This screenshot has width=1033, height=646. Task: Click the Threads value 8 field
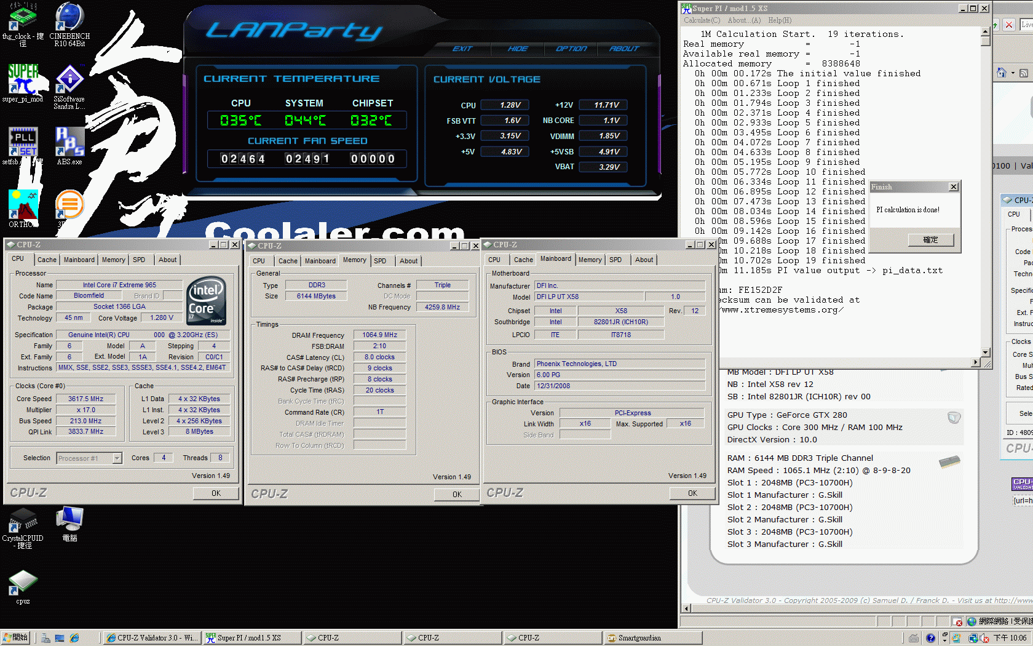tap(220, 458)
